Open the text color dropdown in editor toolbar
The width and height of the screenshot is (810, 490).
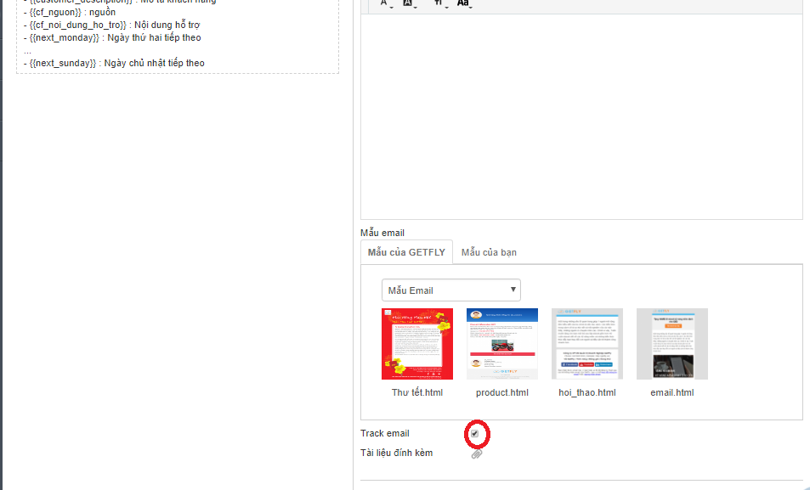[385, 3]
